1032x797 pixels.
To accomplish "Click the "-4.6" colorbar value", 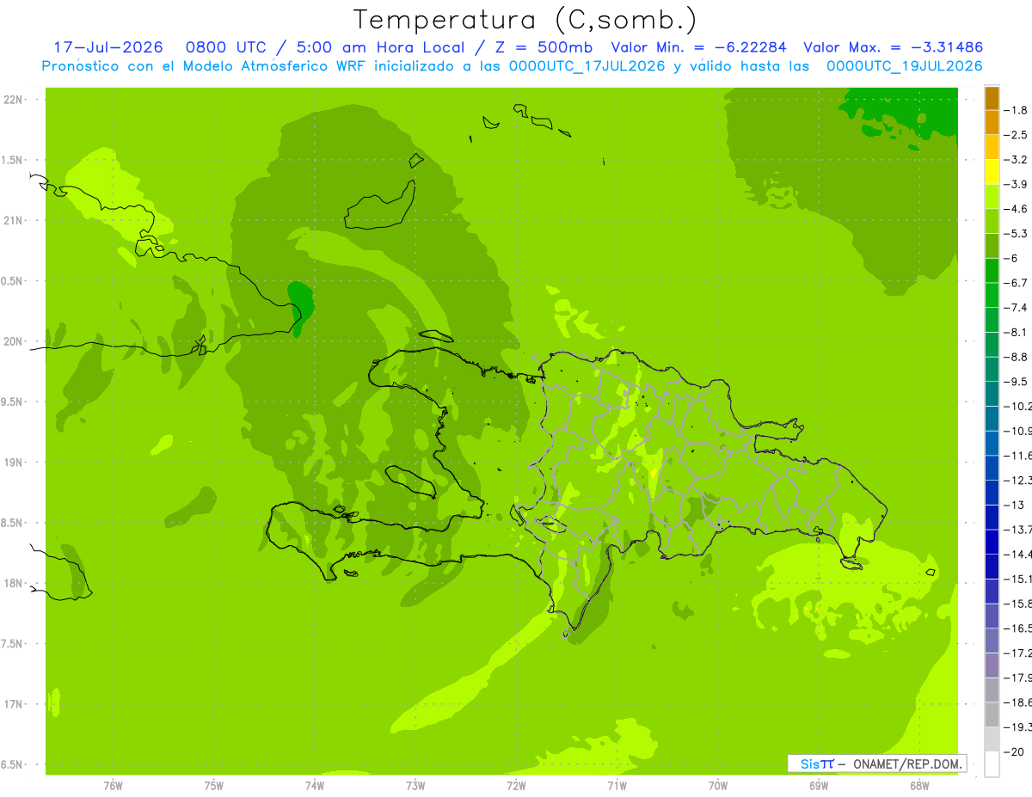I will click(x=1016, y=209).
